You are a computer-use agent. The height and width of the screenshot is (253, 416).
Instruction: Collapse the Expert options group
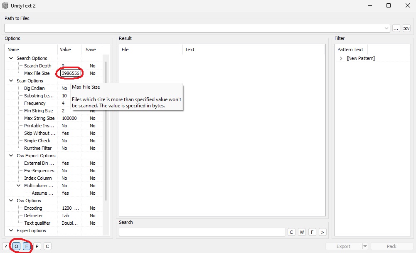coord(11,231)
